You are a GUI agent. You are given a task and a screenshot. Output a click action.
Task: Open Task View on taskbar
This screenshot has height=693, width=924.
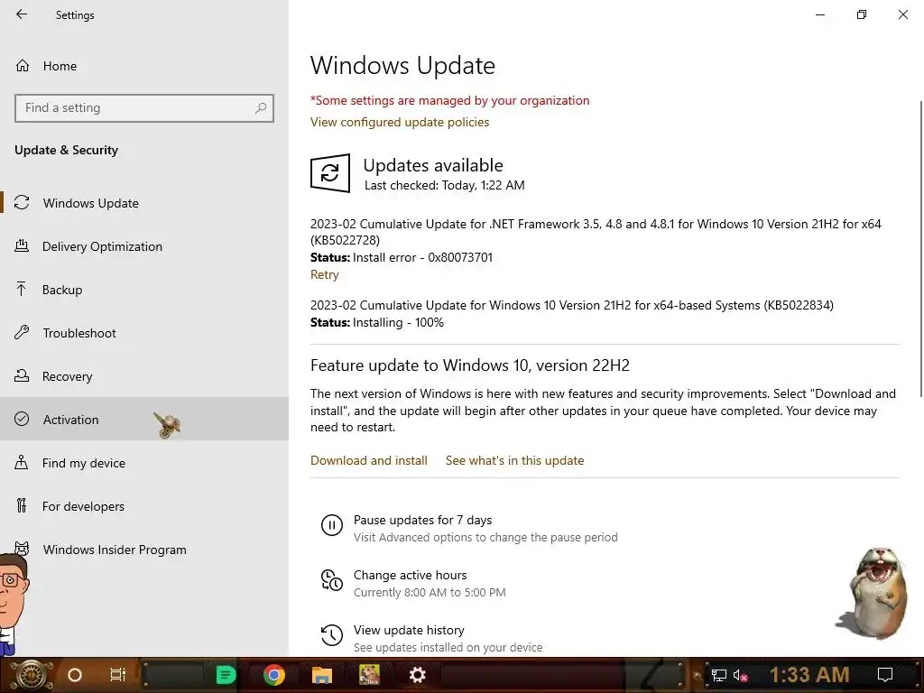pyautogui.click(x=118, y=675)
